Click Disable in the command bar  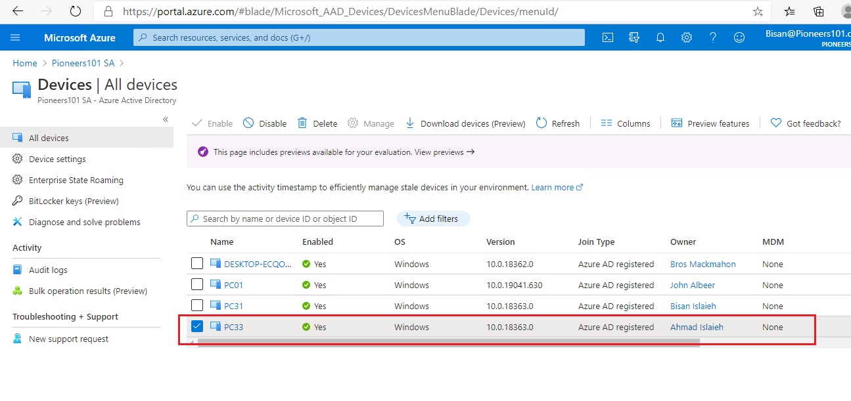coord(265,123)
